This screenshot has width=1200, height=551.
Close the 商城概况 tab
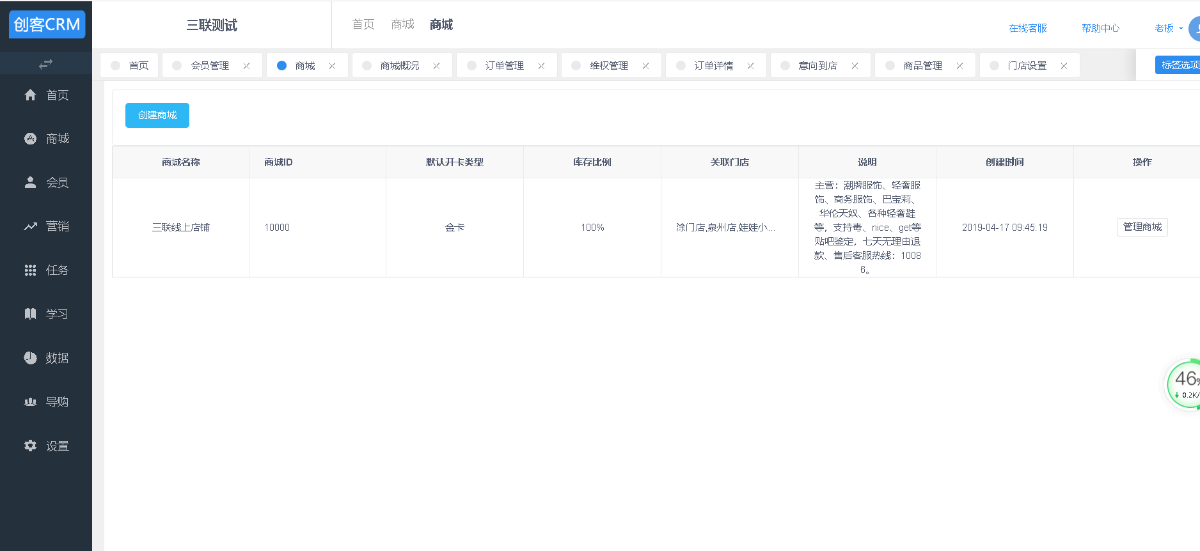(x=436, y=66)
